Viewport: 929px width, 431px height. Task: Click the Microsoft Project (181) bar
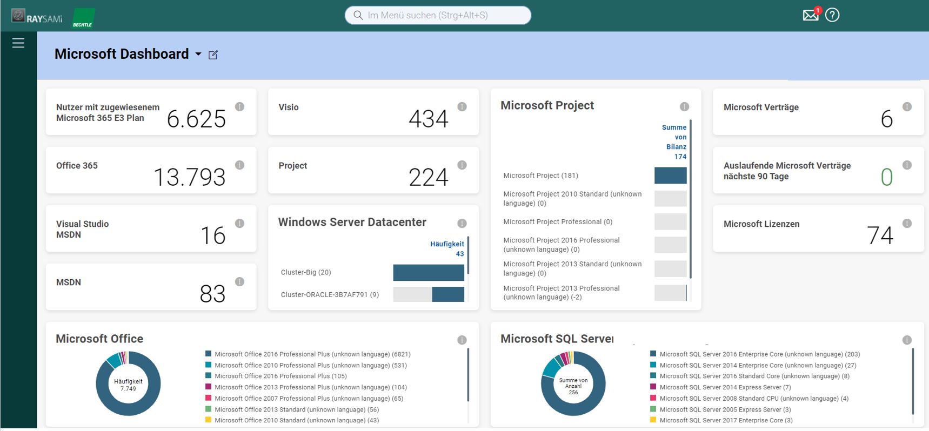pyautogui.click(x=670, y=176)
